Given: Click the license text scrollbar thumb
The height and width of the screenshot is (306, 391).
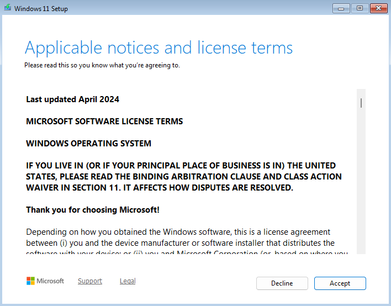Looking at the screenshot, I should click(361, 103).
